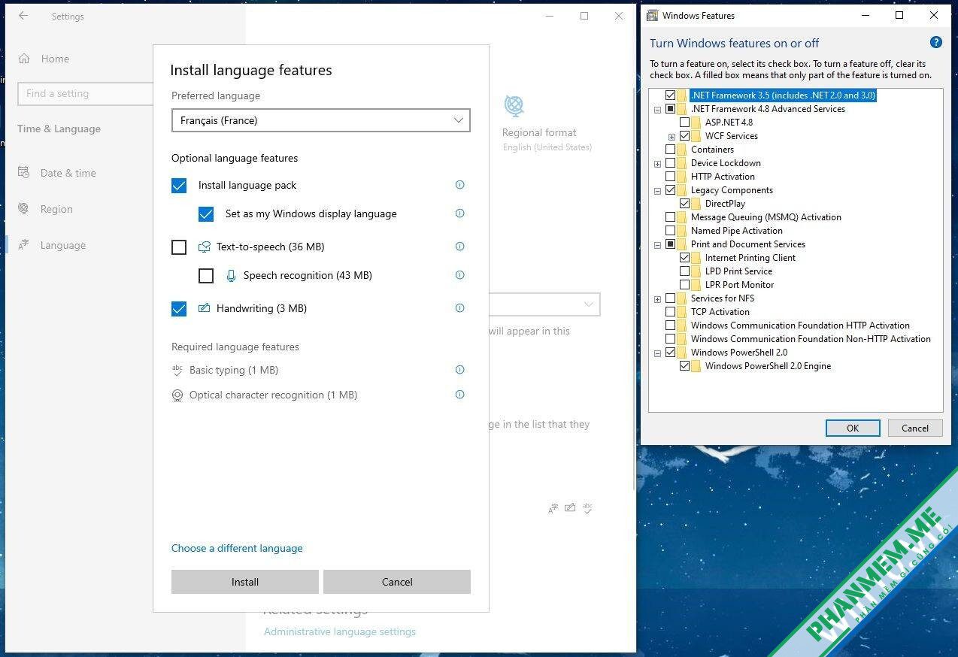Select HTTP Activation tree item
The width and height of the screenshot is (958, 657).
click(723, 177)
